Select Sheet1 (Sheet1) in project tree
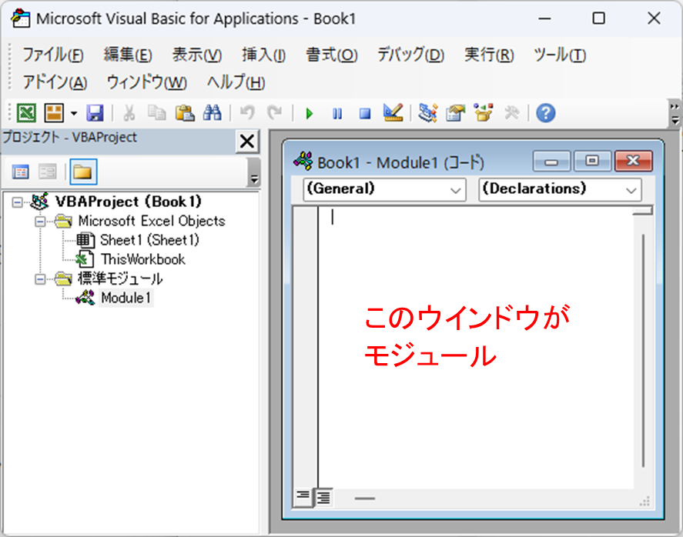The height and width of the screenshot is (537, 683). [x=149, y=240]
